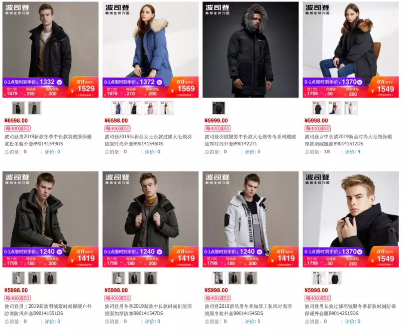Image resolution: width=404 pixels, height=332 pixels.
Task: Click the down arrow icon beside price 1332
Action: (x=59, y=82)
